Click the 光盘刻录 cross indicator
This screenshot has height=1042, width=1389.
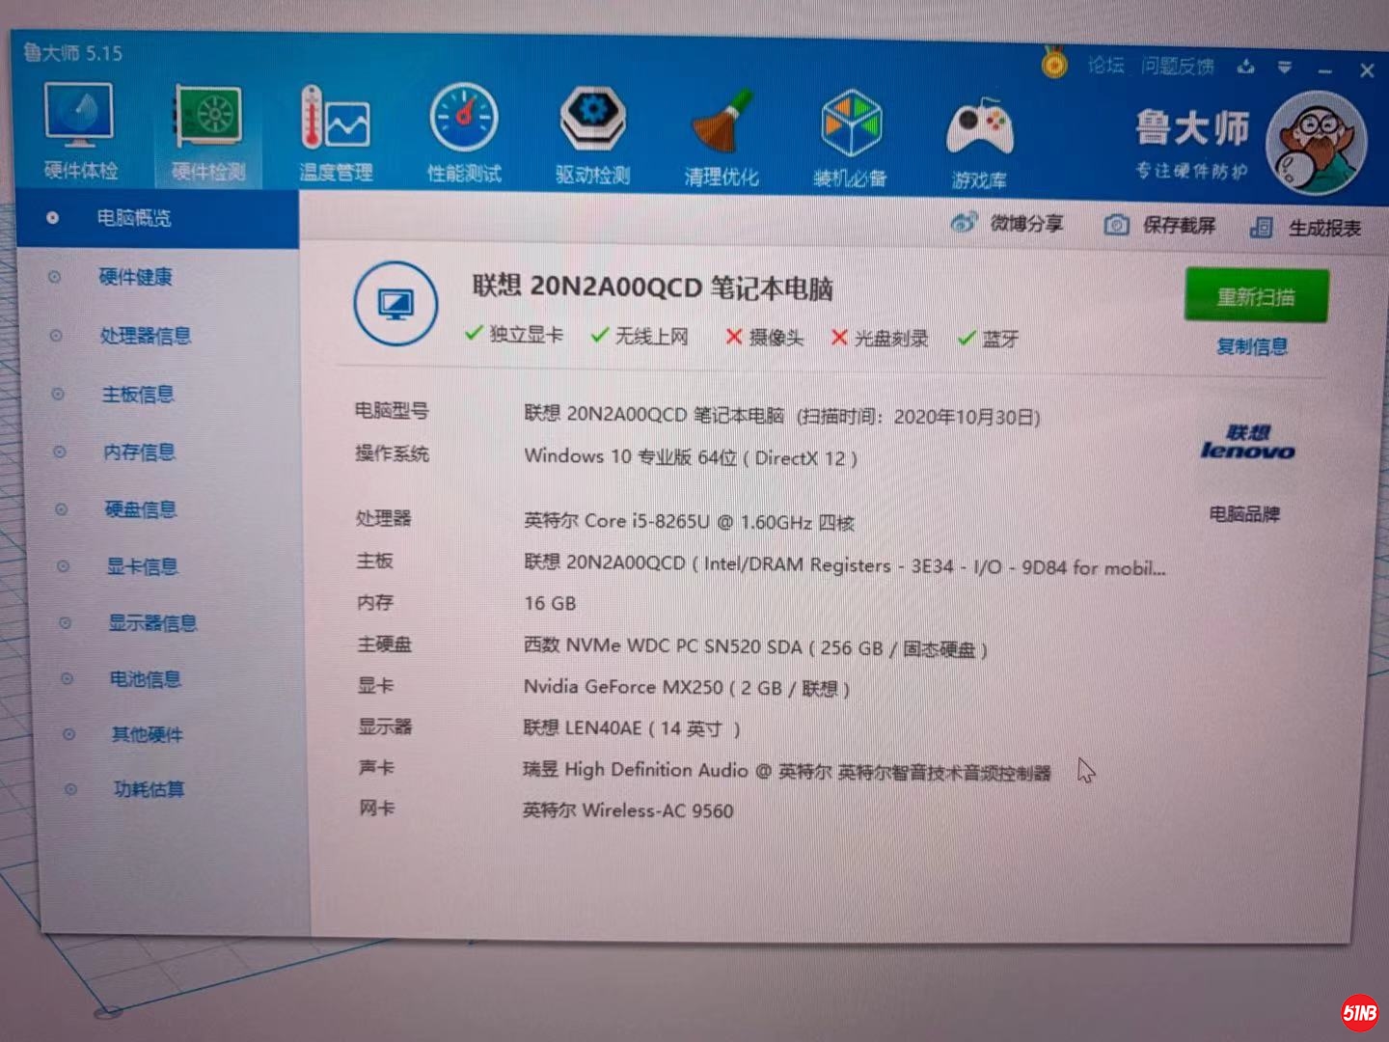(x=879, y=338)
